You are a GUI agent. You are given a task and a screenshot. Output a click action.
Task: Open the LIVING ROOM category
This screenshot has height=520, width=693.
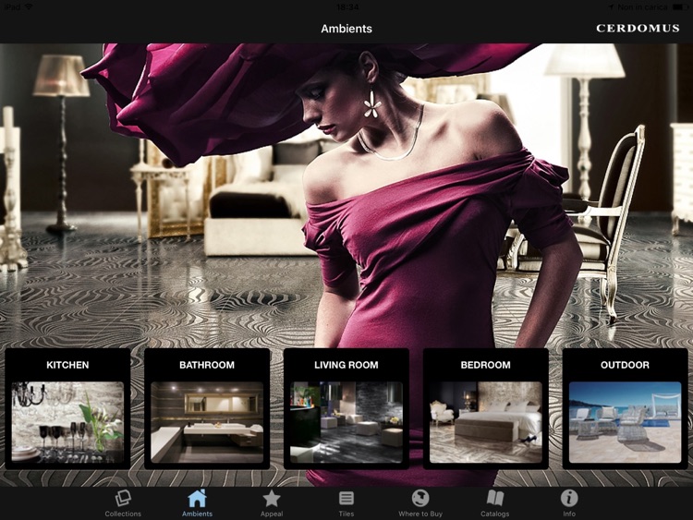346,408
